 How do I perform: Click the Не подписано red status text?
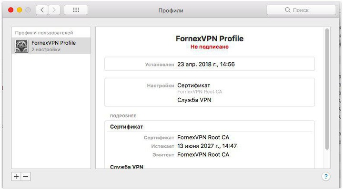pyautogui.click(x=209, y=47)
